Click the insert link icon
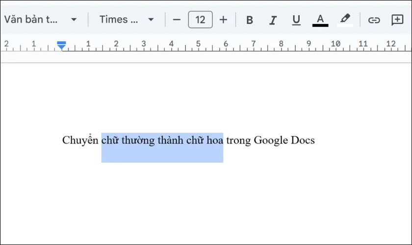Viewport: 412px width, 245px height. 374,20
